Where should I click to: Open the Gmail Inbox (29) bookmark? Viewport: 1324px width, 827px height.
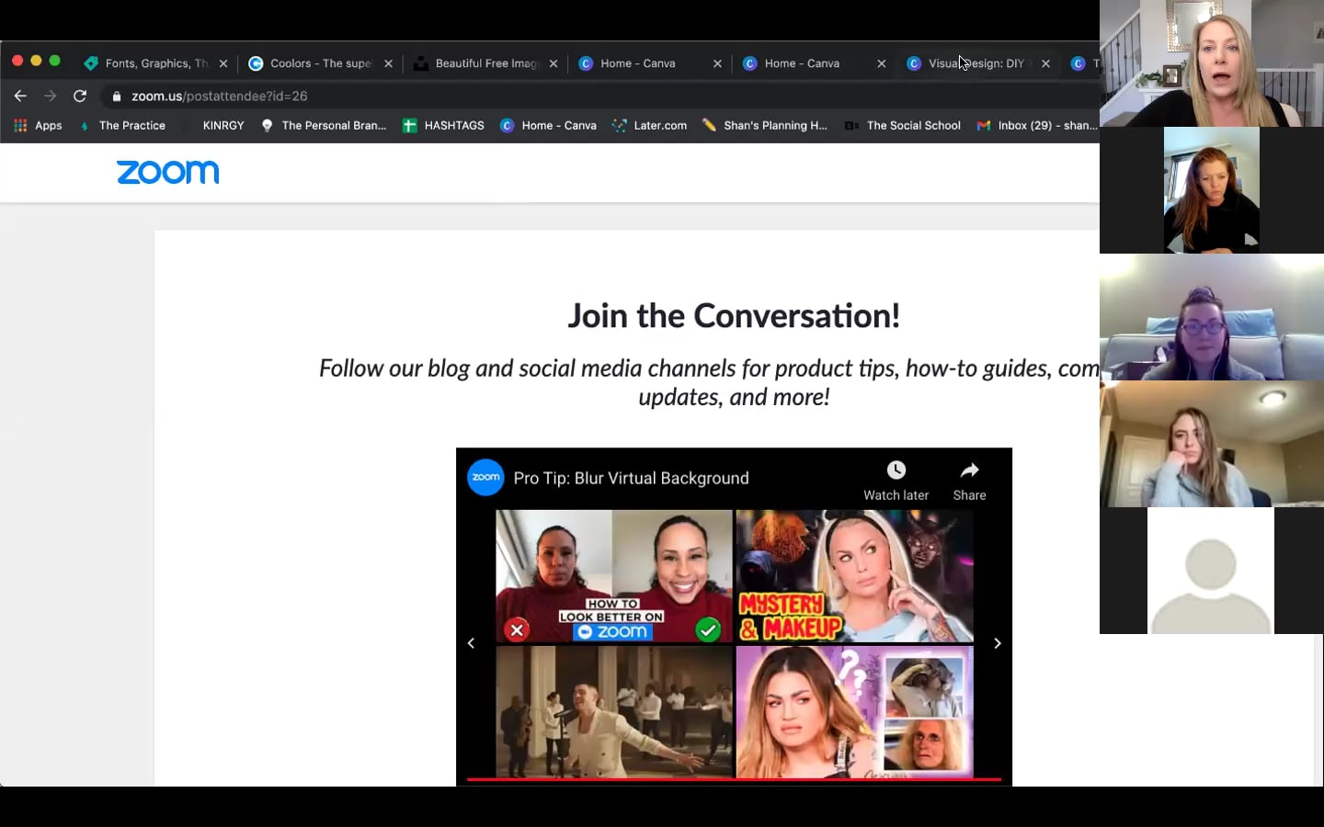(1037, 125)
